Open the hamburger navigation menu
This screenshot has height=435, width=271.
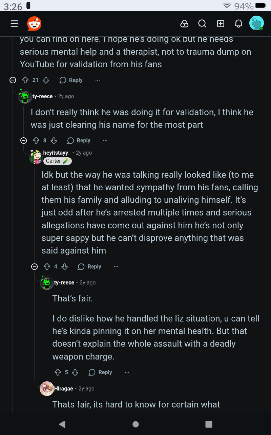coord(14,23)
